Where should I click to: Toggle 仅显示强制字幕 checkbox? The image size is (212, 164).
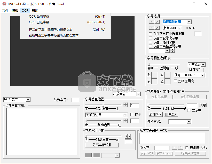click(x=150, y=42)
